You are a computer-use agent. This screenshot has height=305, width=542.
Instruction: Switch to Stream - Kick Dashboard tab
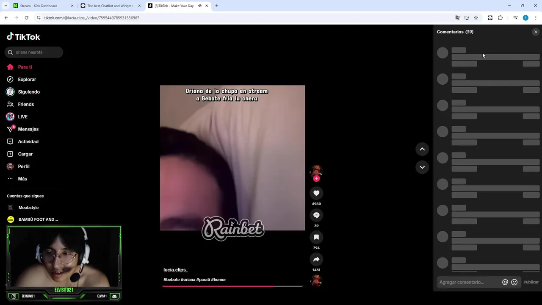(x=39, y=6)
